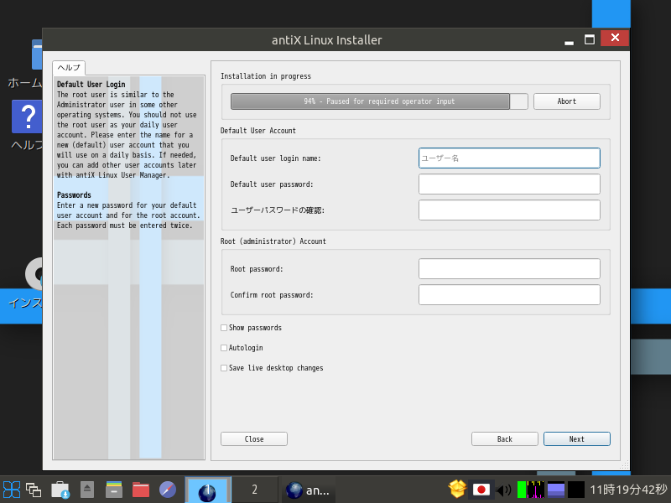Click the 'Passwords' help heading
The image size is (671, 503).
tap(74, 195)
